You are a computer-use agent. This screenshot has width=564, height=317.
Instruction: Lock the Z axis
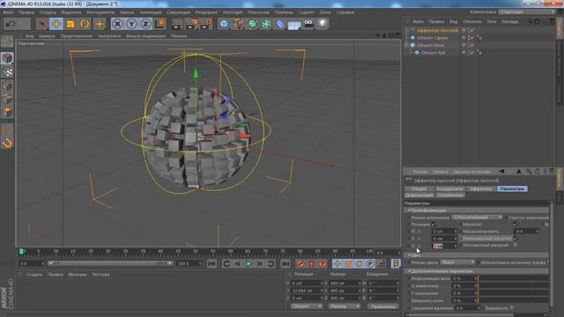point(145,24)
